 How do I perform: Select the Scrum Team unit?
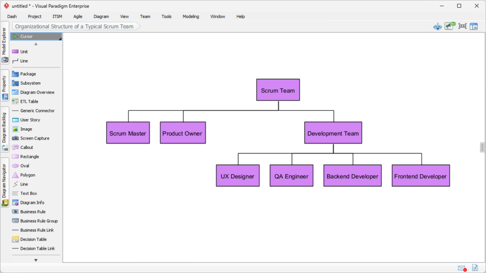point(278,90)
